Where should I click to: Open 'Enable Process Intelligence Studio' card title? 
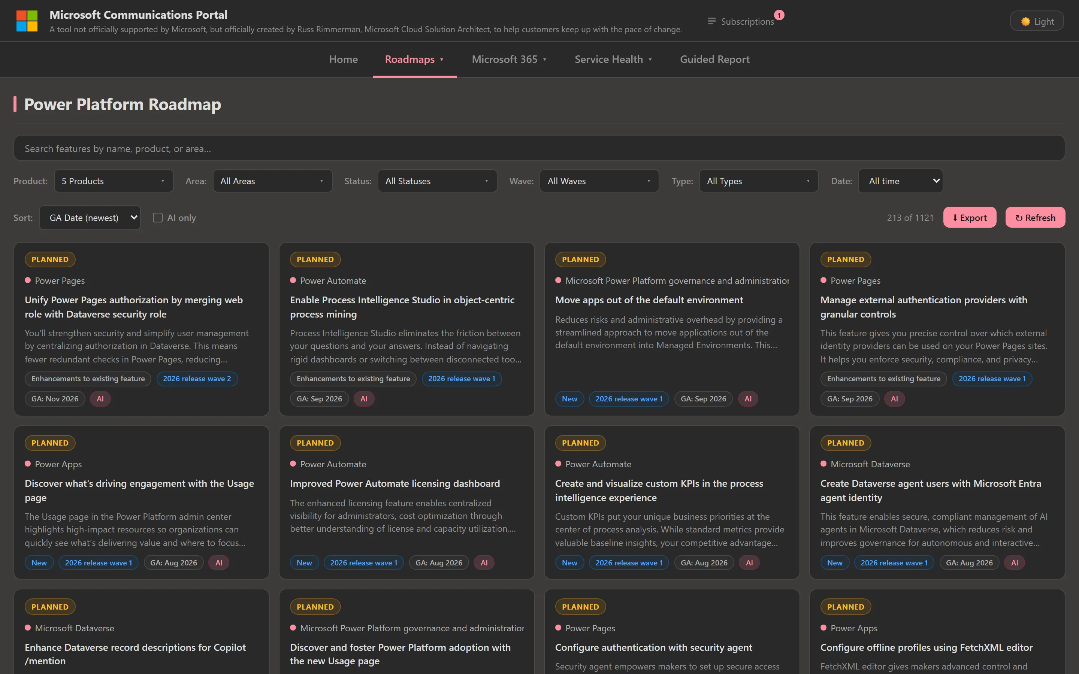402,307
